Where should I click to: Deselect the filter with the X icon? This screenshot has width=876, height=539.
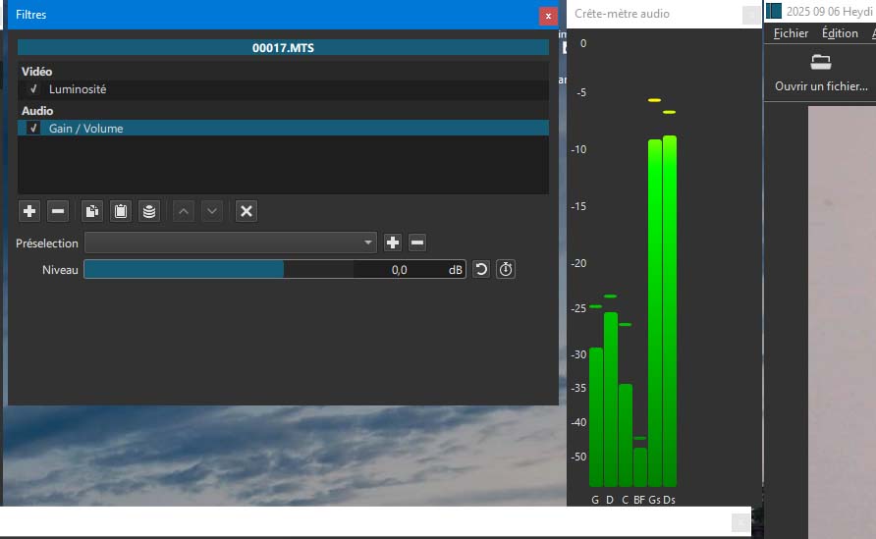[246, 211]
